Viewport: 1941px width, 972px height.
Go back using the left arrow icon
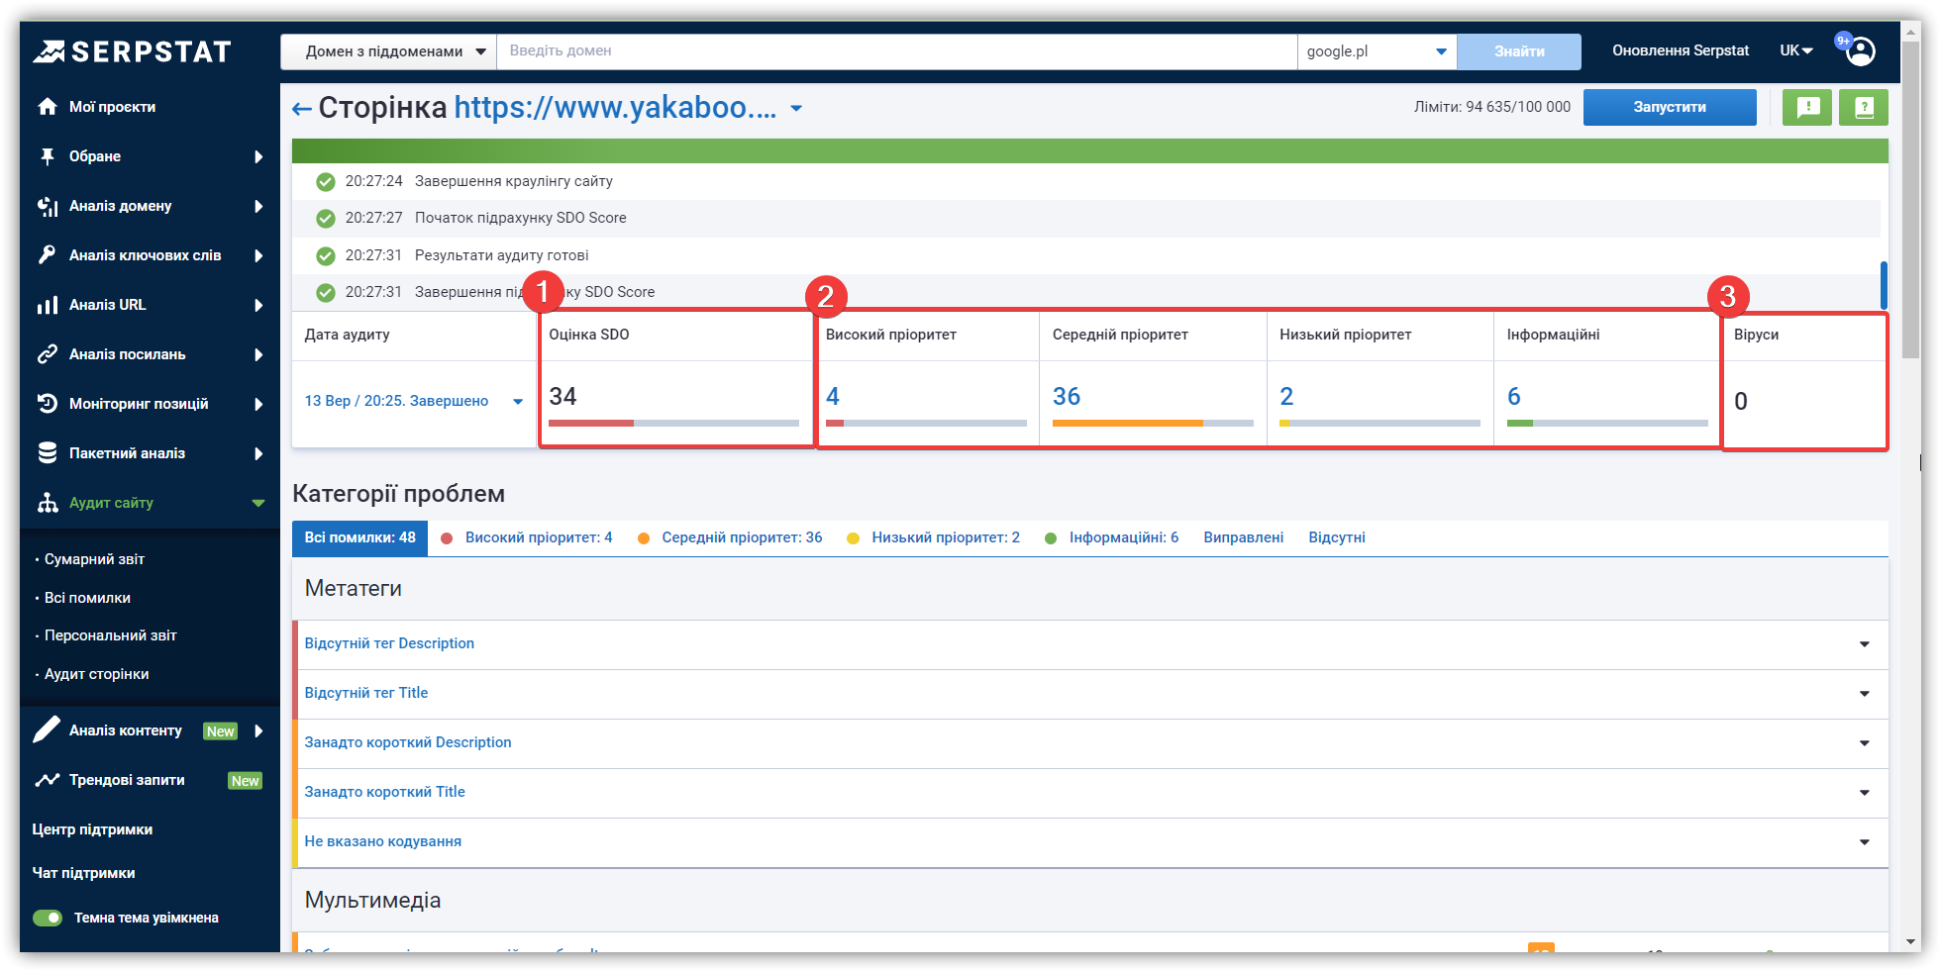tap(302, 109)
